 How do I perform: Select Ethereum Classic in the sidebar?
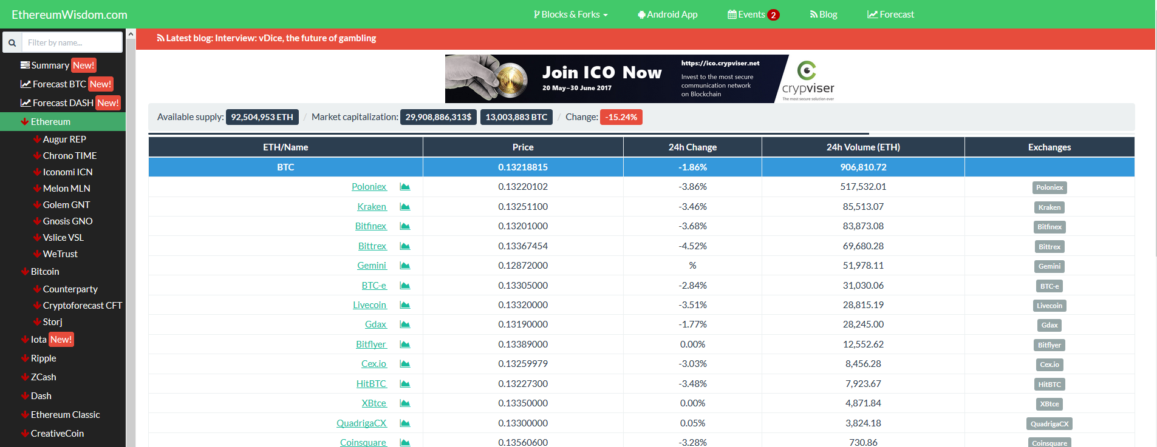[65, 414]
